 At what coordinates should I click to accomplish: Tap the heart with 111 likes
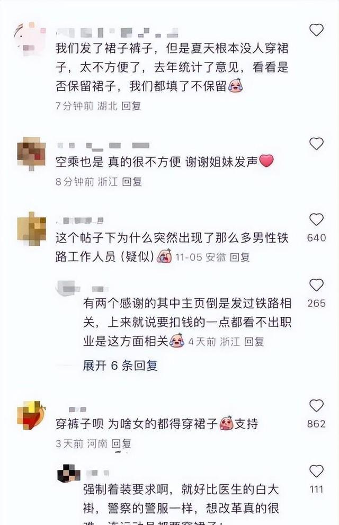coord(316,471)
